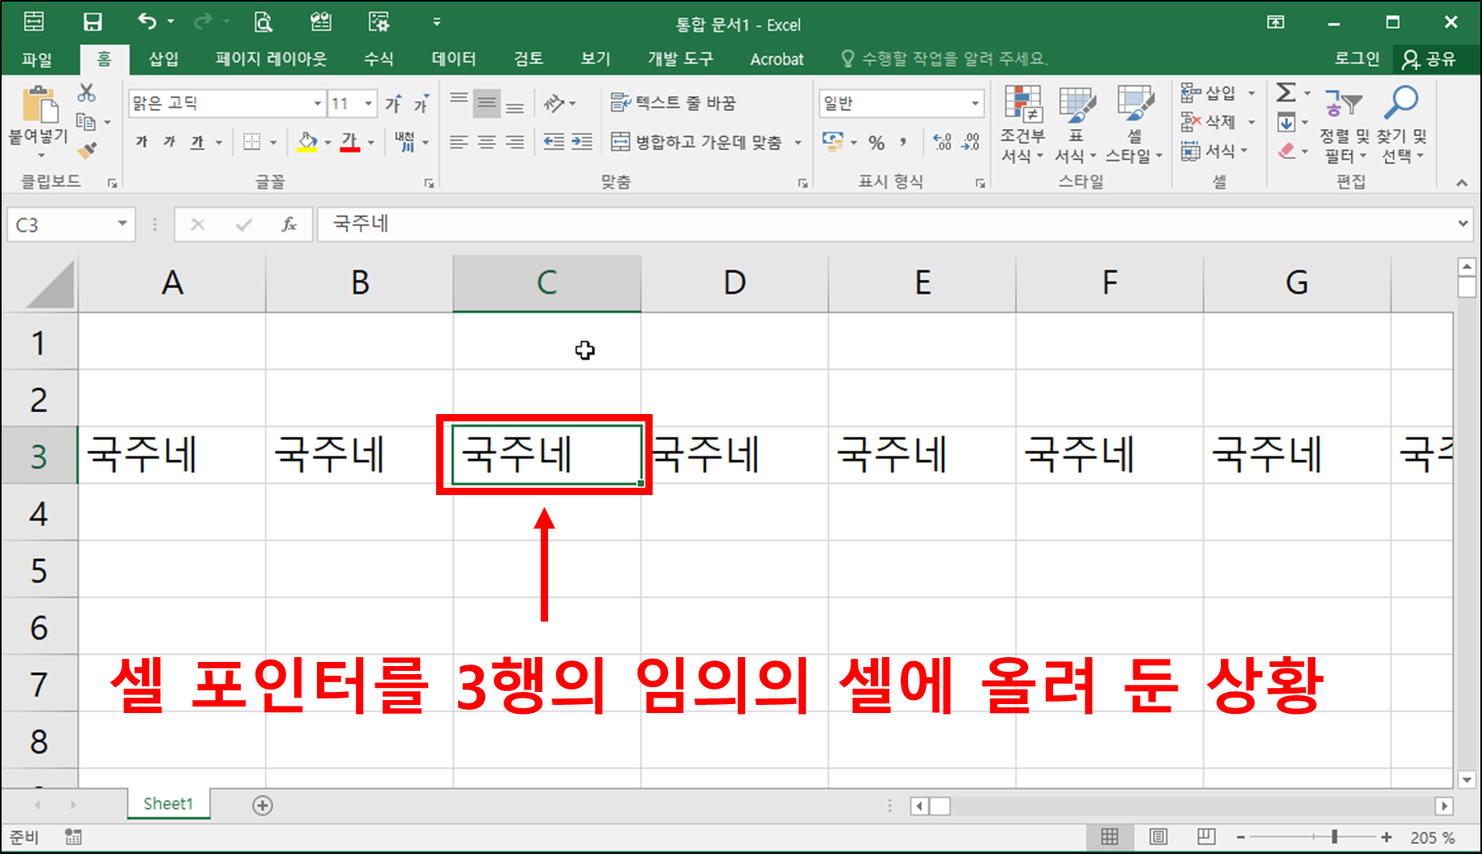Select column D header
Screen dimensions: 1482x854
pos(735,283)
